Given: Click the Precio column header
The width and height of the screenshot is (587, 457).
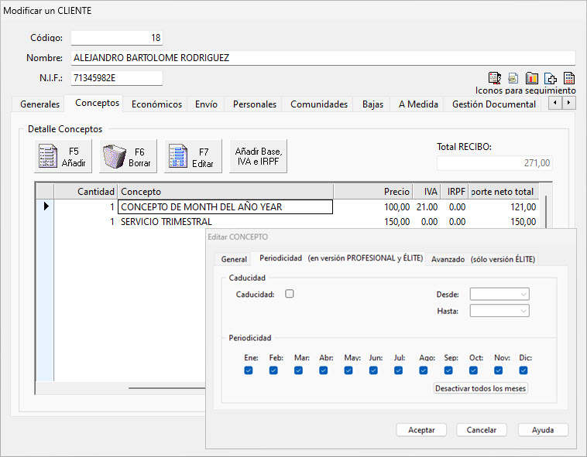Looking at the screenshot, I should tap(373, 192).
